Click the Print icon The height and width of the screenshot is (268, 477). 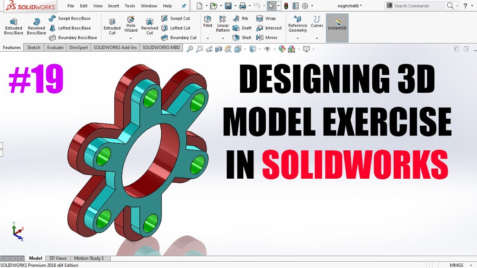(x=243, y=6)
